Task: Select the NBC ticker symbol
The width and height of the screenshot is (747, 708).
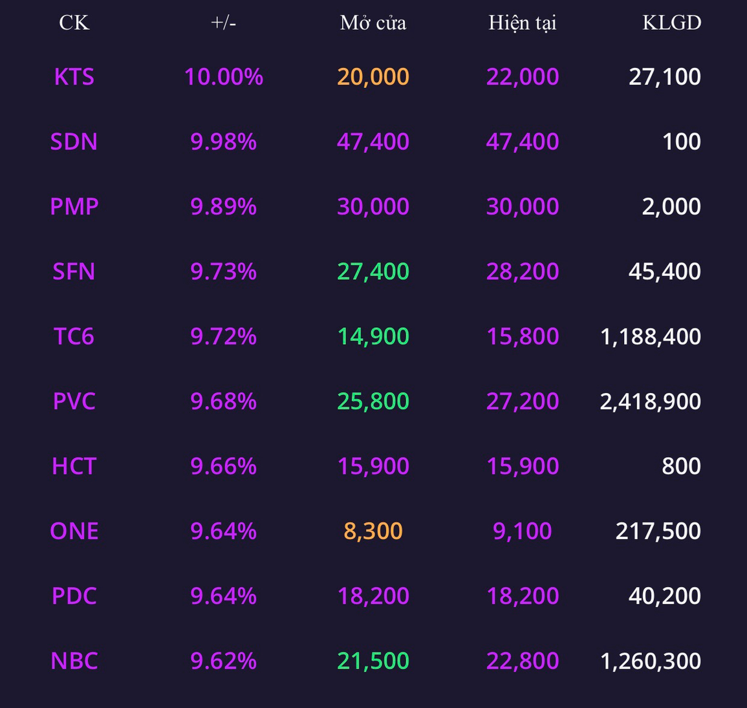Action: [74, 661]
